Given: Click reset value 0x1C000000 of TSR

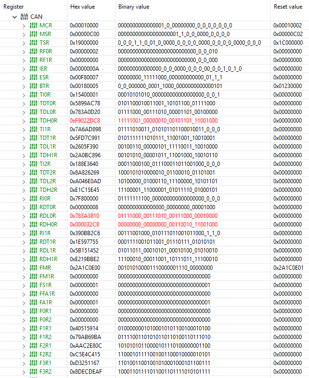Looking at the screenshot, I should coord(288,43).
